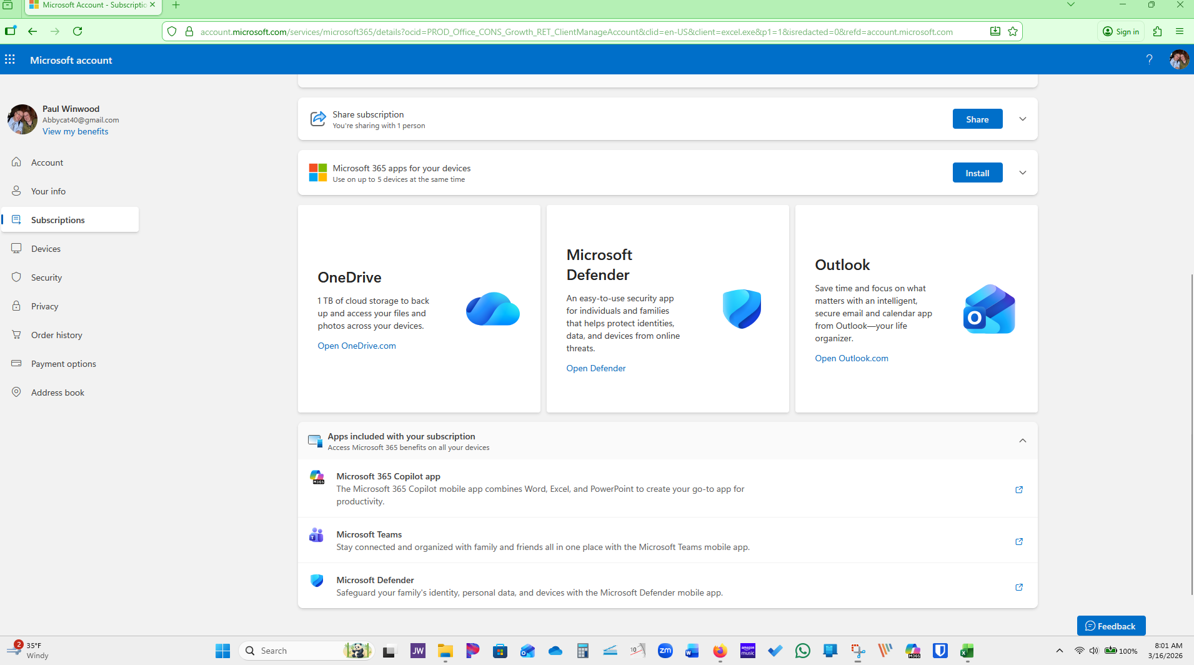Click browser Sign in button
This screenshot has height=665, width=1194.
pos(1121,31)
